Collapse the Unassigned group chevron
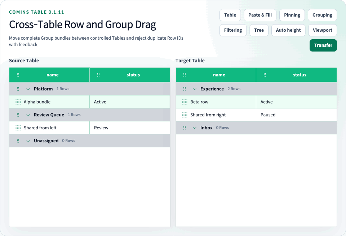 [28, 141]
